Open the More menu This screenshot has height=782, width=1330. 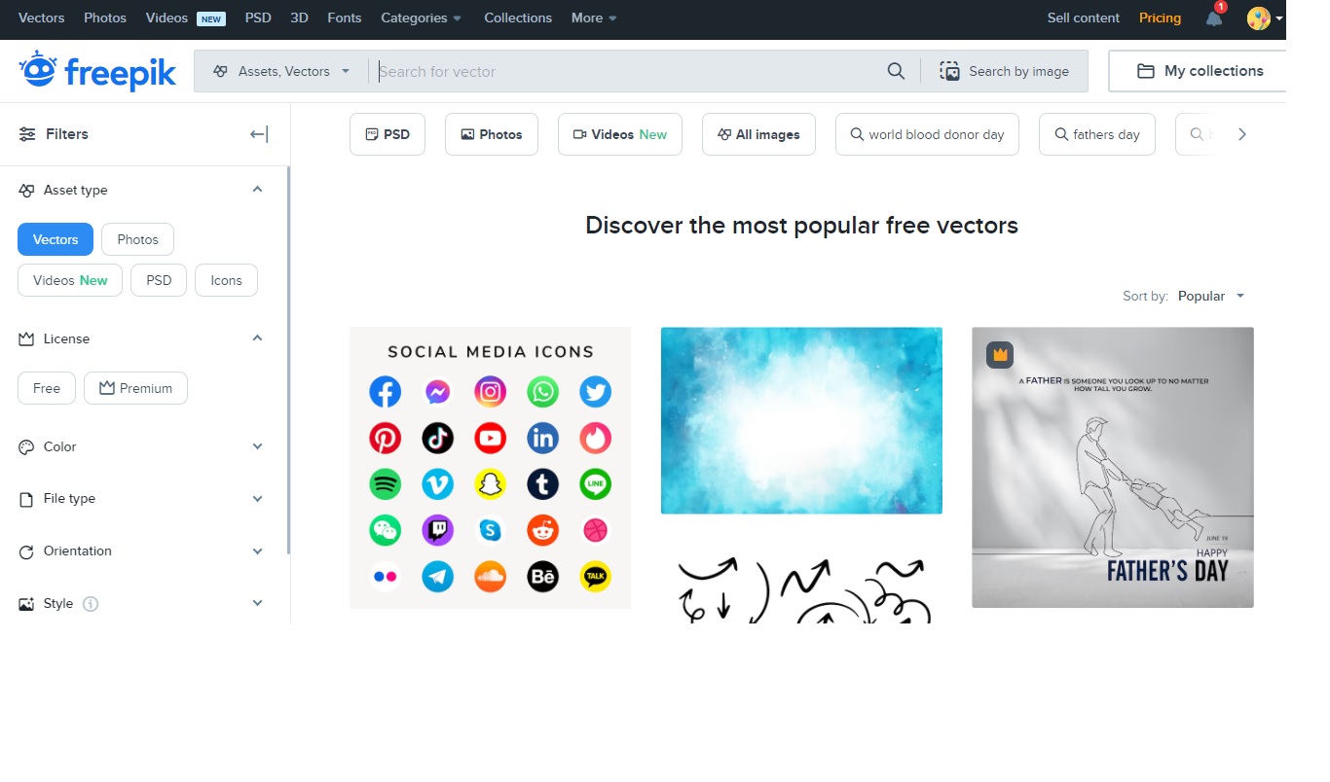594,18
